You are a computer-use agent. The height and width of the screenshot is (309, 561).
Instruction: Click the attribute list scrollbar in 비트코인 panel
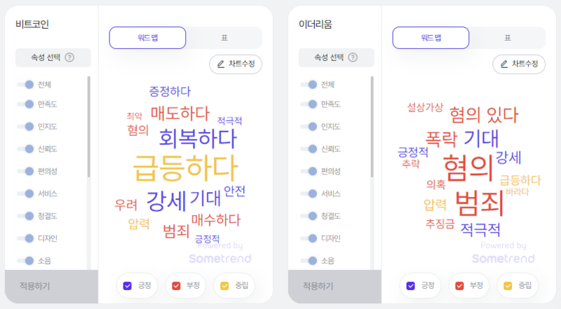pos(89,127)
